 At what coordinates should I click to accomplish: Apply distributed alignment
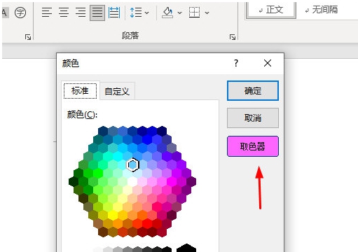point(114,13)
